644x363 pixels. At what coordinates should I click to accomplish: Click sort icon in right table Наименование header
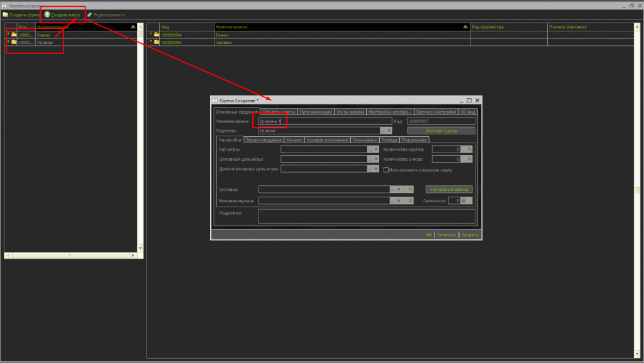pos(465,26)
